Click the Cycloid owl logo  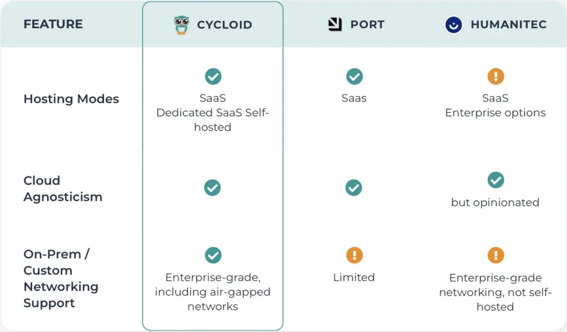coord(182,25)
